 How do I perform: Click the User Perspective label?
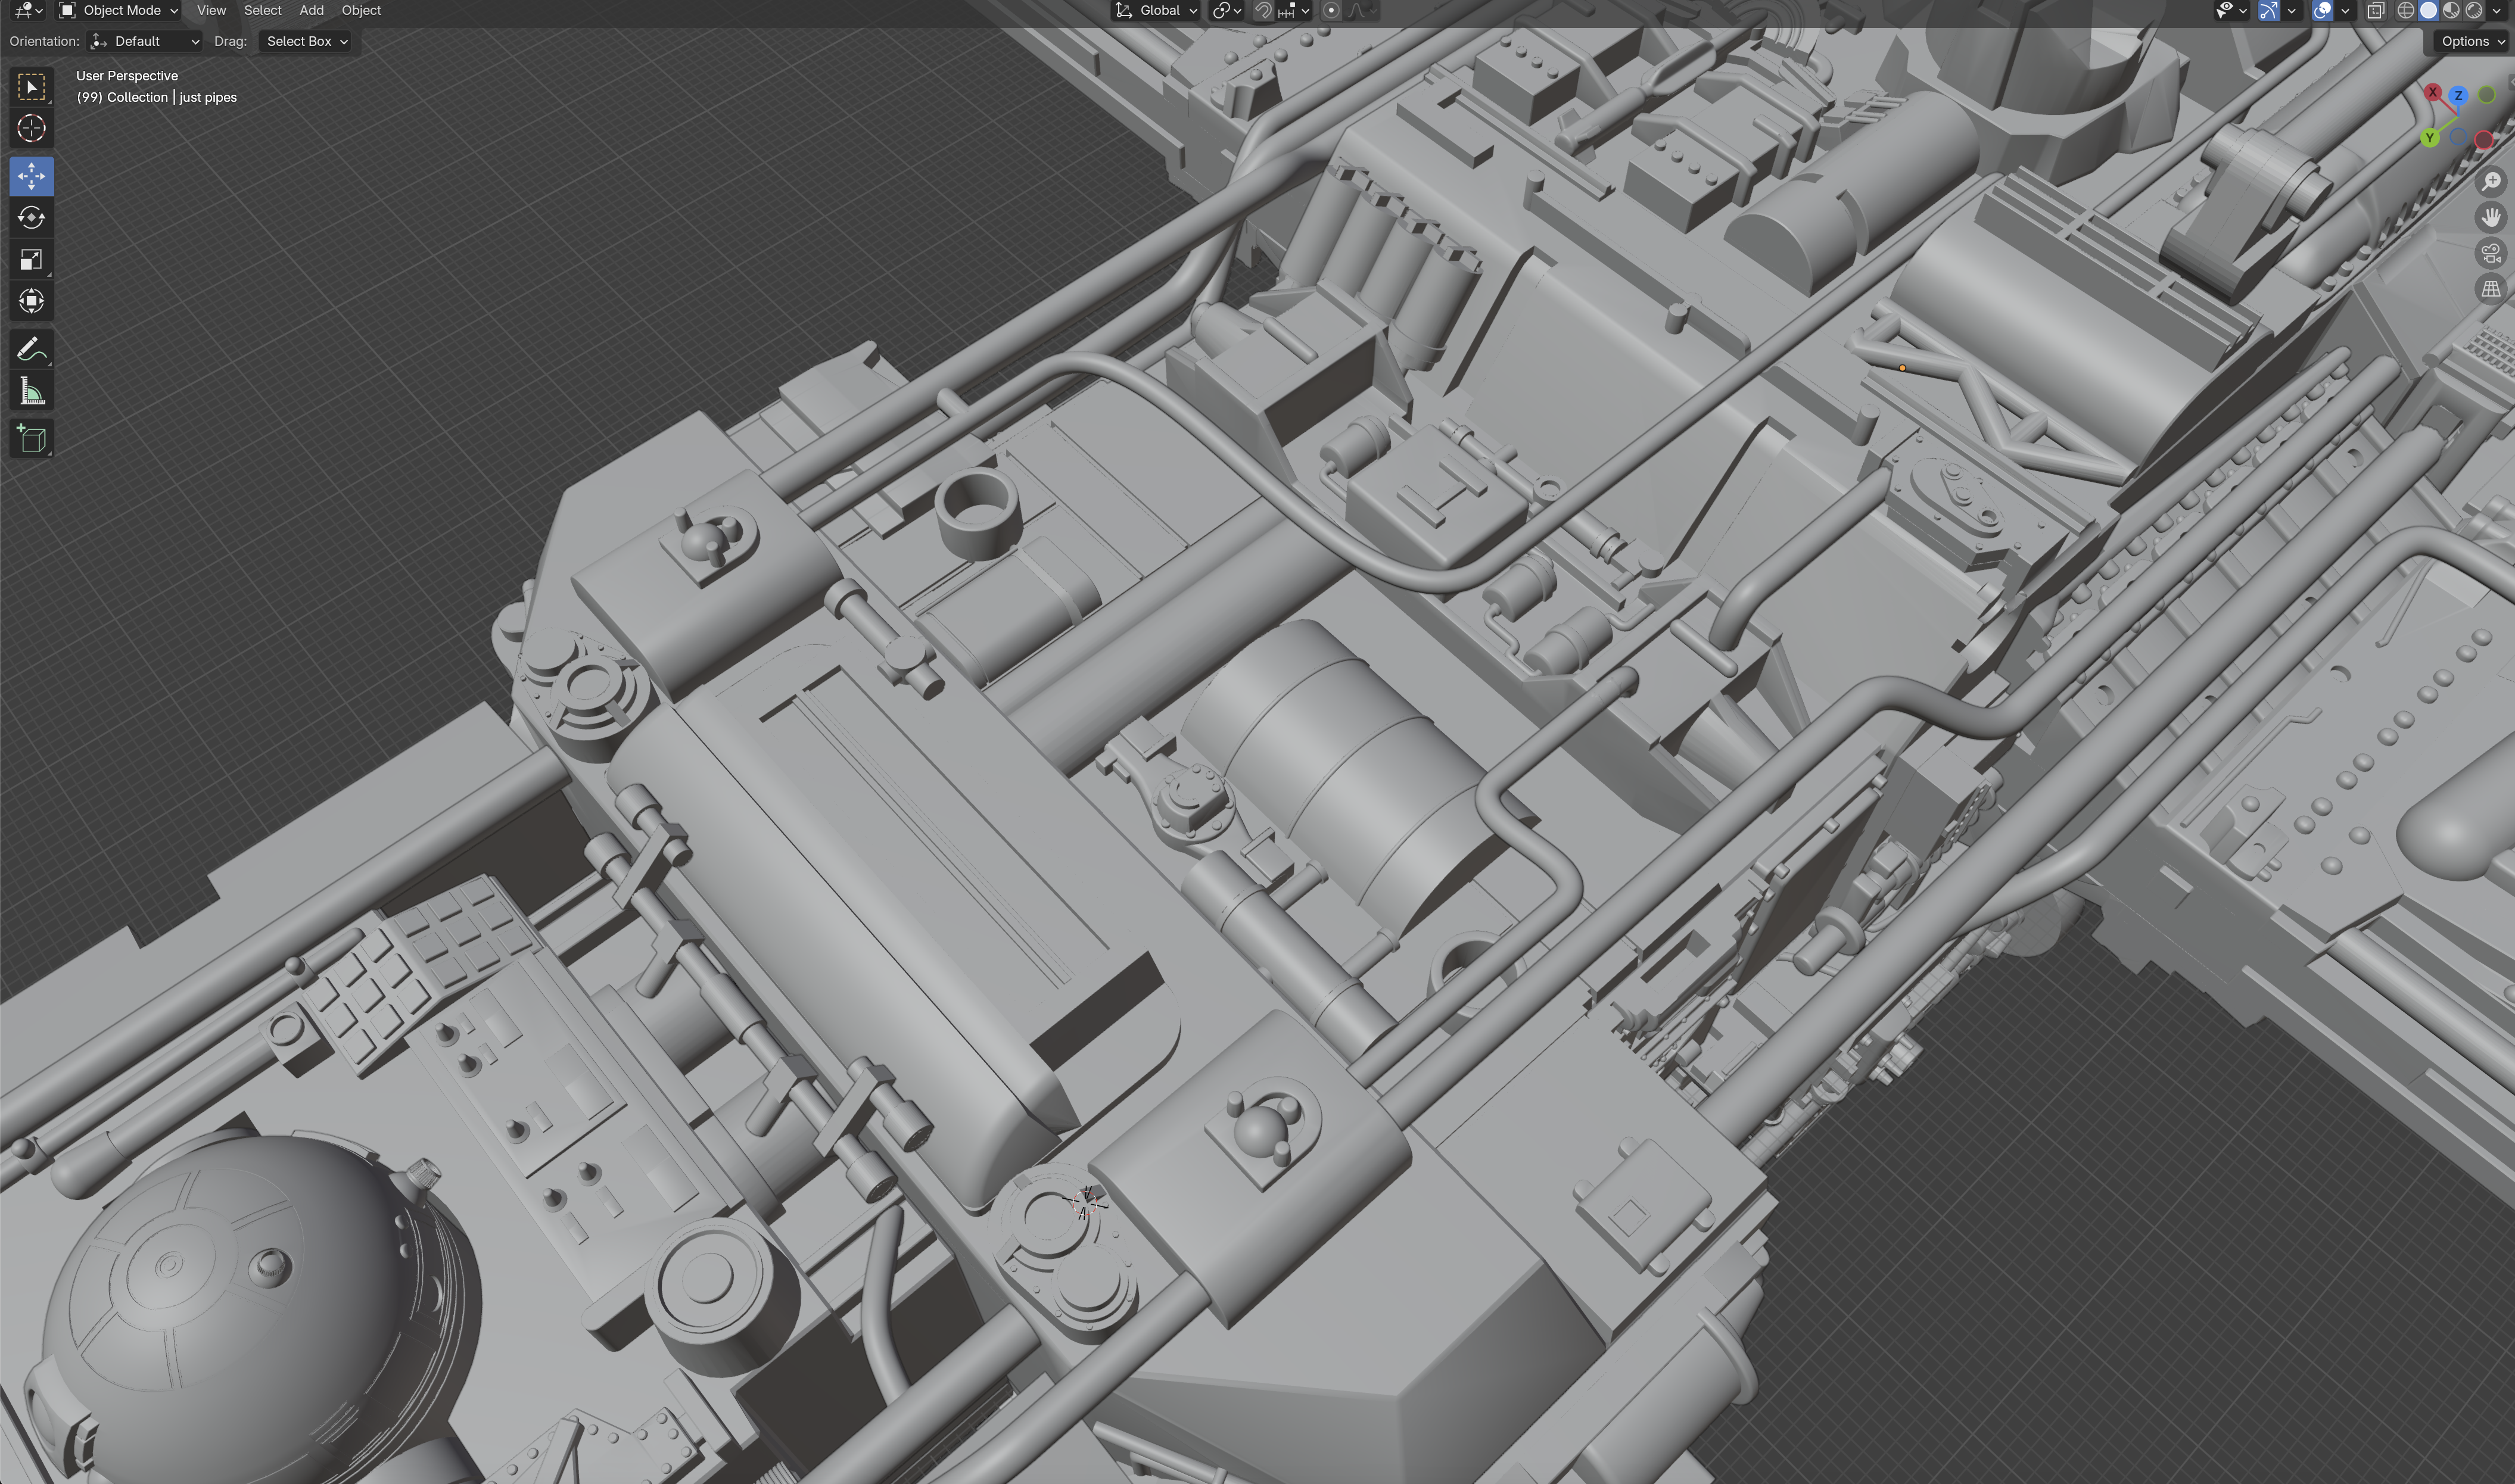(127, 76)
